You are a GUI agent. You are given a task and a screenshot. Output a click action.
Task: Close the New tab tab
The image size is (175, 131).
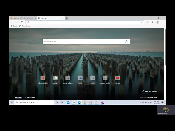63,18
